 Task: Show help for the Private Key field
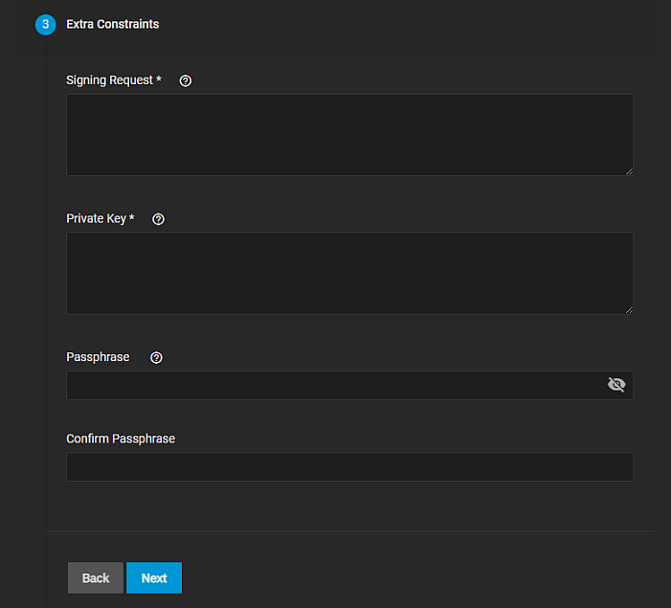[x=159, y=219]
